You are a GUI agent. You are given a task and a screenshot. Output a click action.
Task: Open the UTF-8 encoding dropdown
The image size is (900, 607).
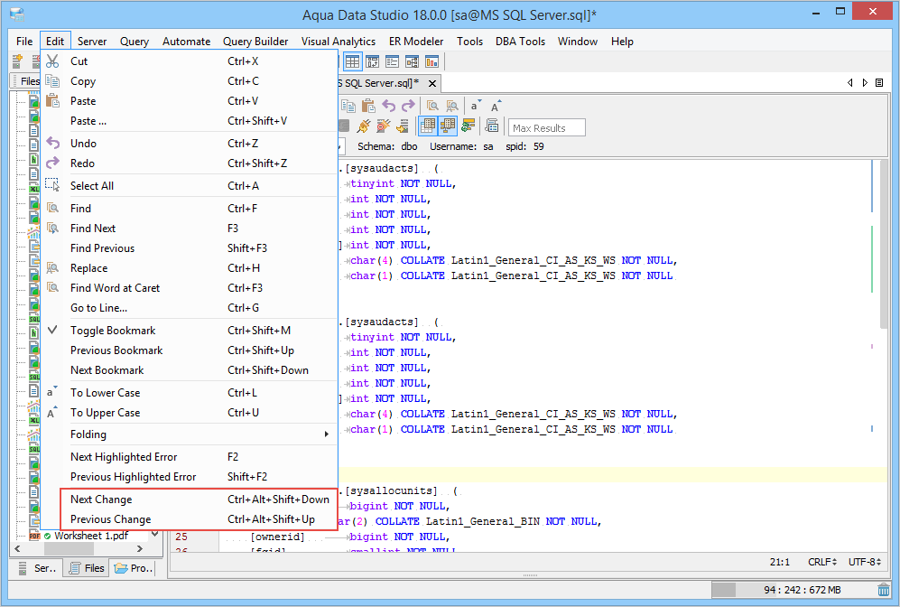tap(866, 562)
